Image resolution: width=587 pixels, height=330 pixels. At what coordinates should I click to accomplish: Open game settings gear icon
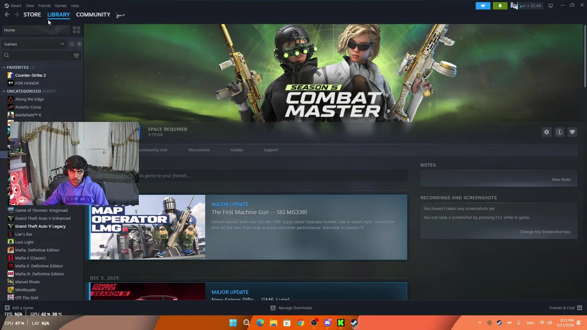tap(547, 132)
